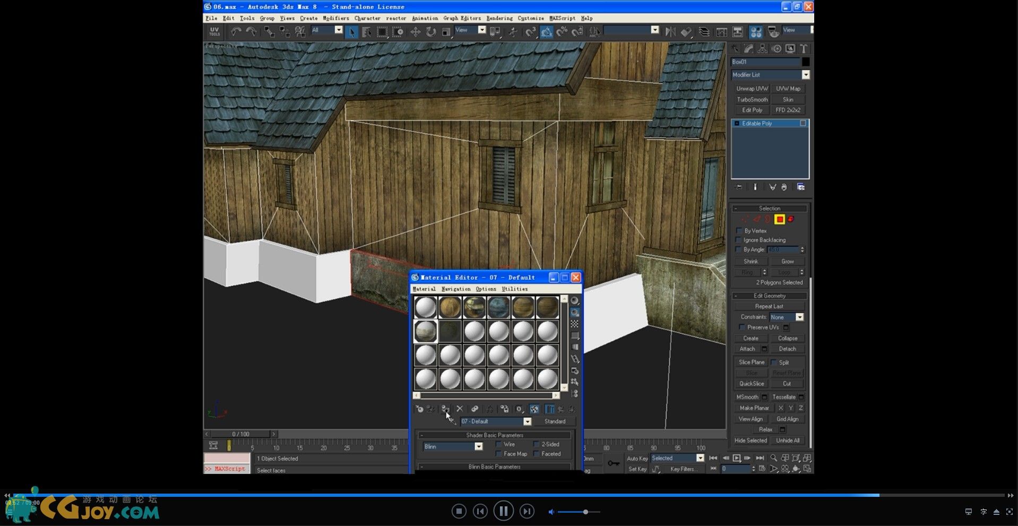Open the reference coordinate View dropdown

click(470, 30)
